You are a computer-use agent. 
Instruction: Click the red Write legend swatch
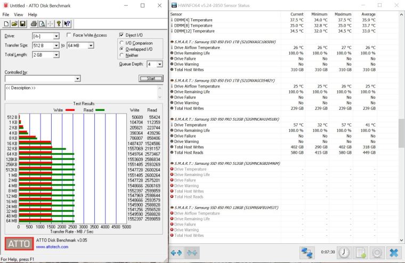(x=70, y=110)
